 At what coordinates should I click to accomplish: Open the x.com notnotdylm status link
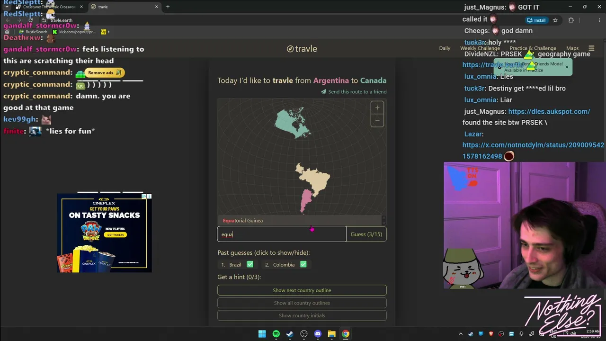click(533, 151)
